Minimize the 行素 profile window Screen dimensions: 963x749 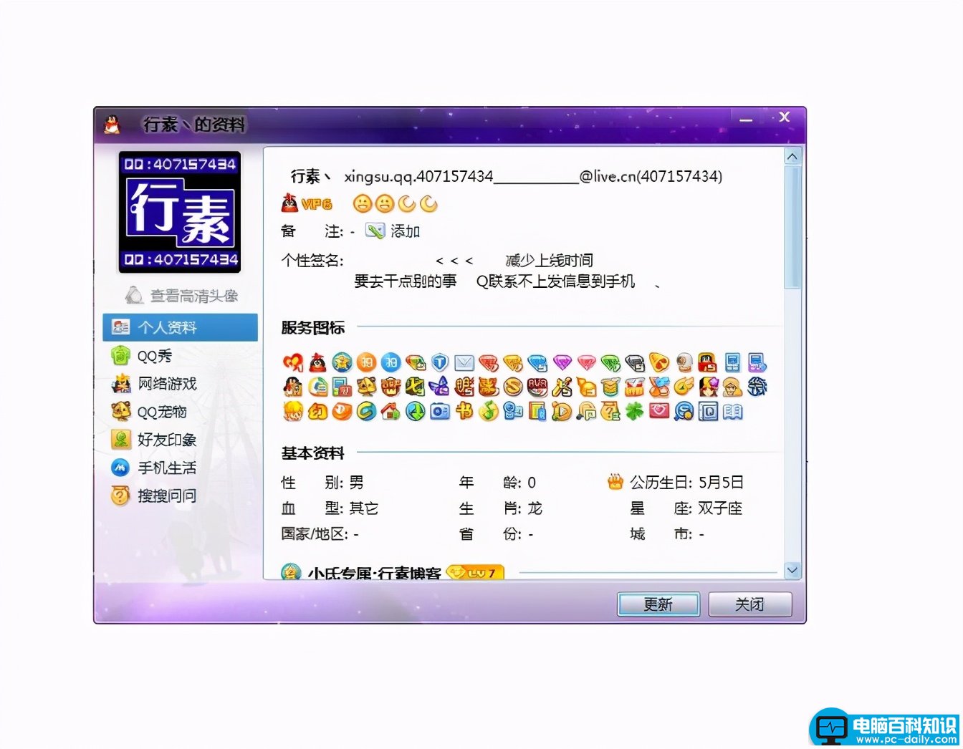click(746, 119)
